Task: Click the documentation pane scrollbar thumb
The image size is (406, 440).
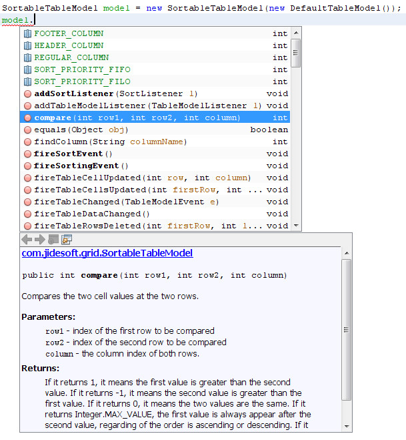Action: point(346,328)
